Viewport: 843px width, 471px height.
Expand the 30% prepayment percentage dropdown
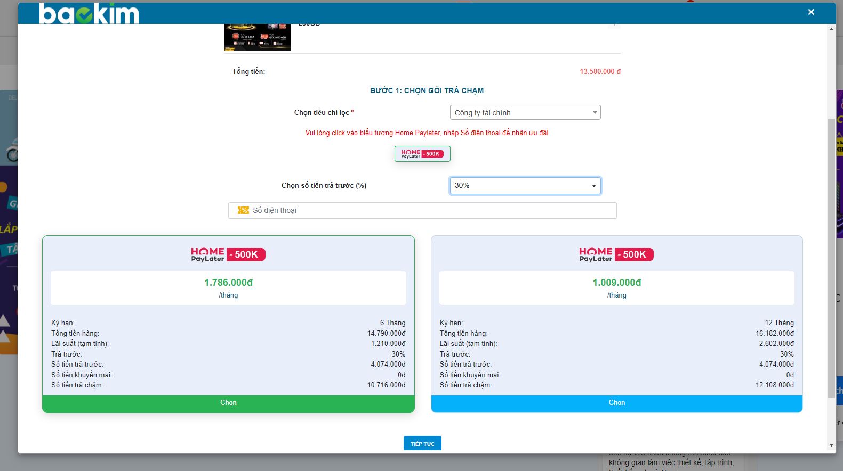tap(525, 186)
